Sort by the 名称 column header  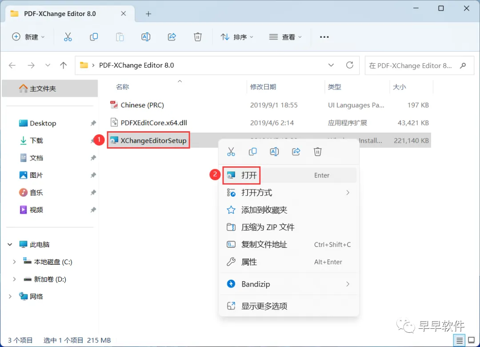click(123, 87)
